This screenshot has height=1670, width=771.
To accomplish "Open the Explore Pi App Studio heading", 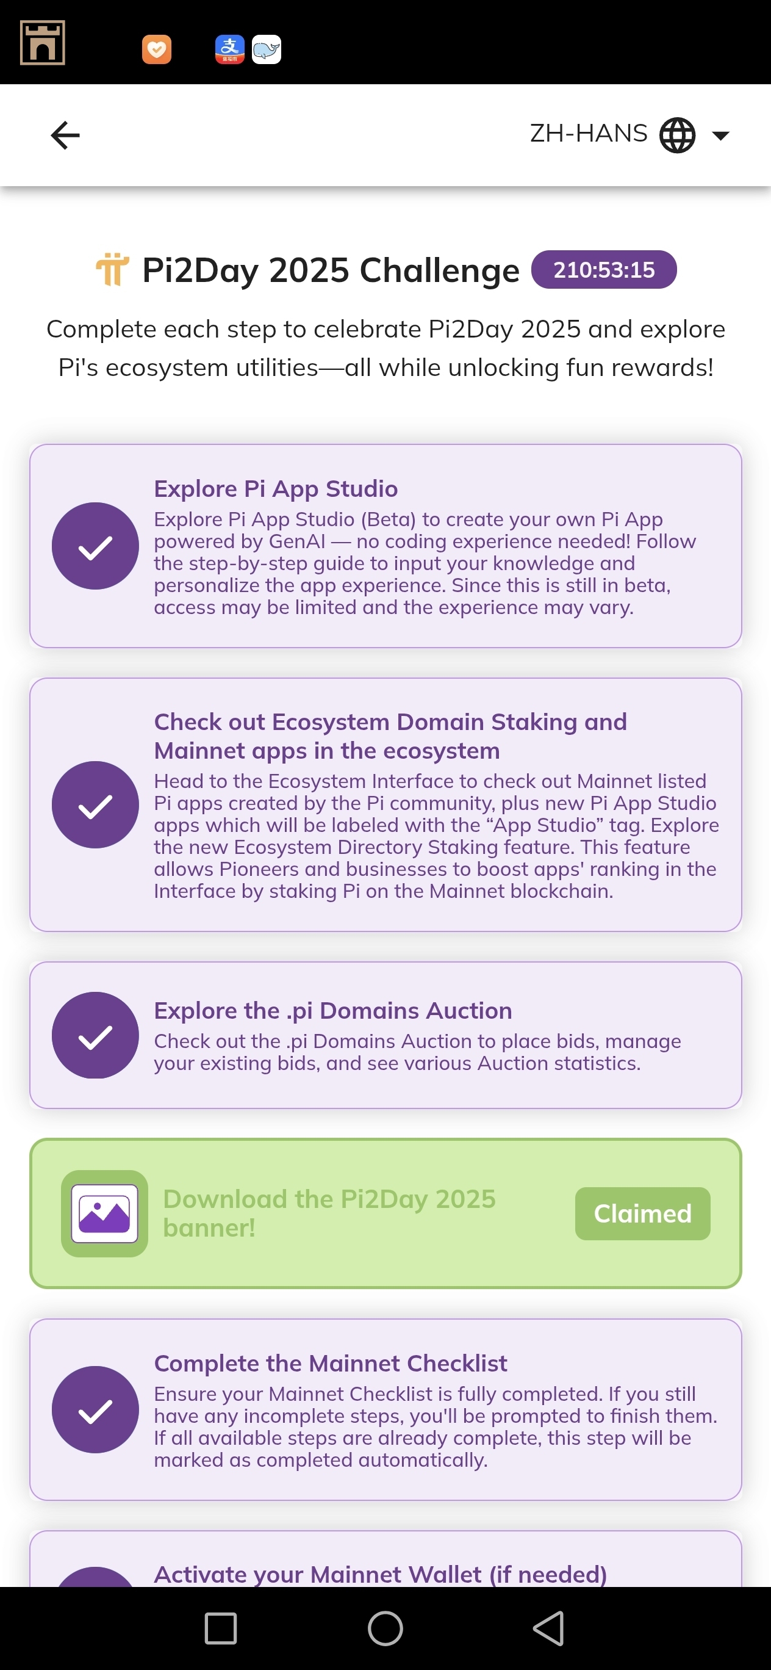I will tap(276, 489).
